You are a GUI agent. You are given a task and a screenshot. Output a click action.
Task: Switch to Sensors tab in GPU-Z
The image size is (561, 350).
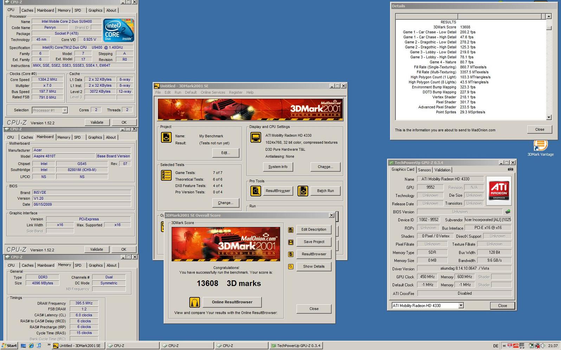pos(424,170)
